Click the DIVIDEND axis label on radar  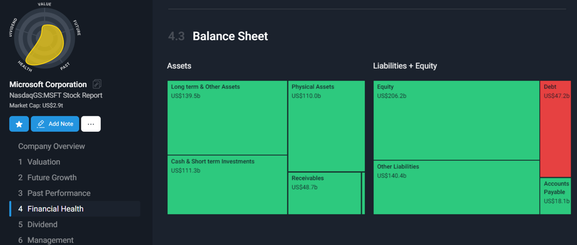(x=12, y=27)
